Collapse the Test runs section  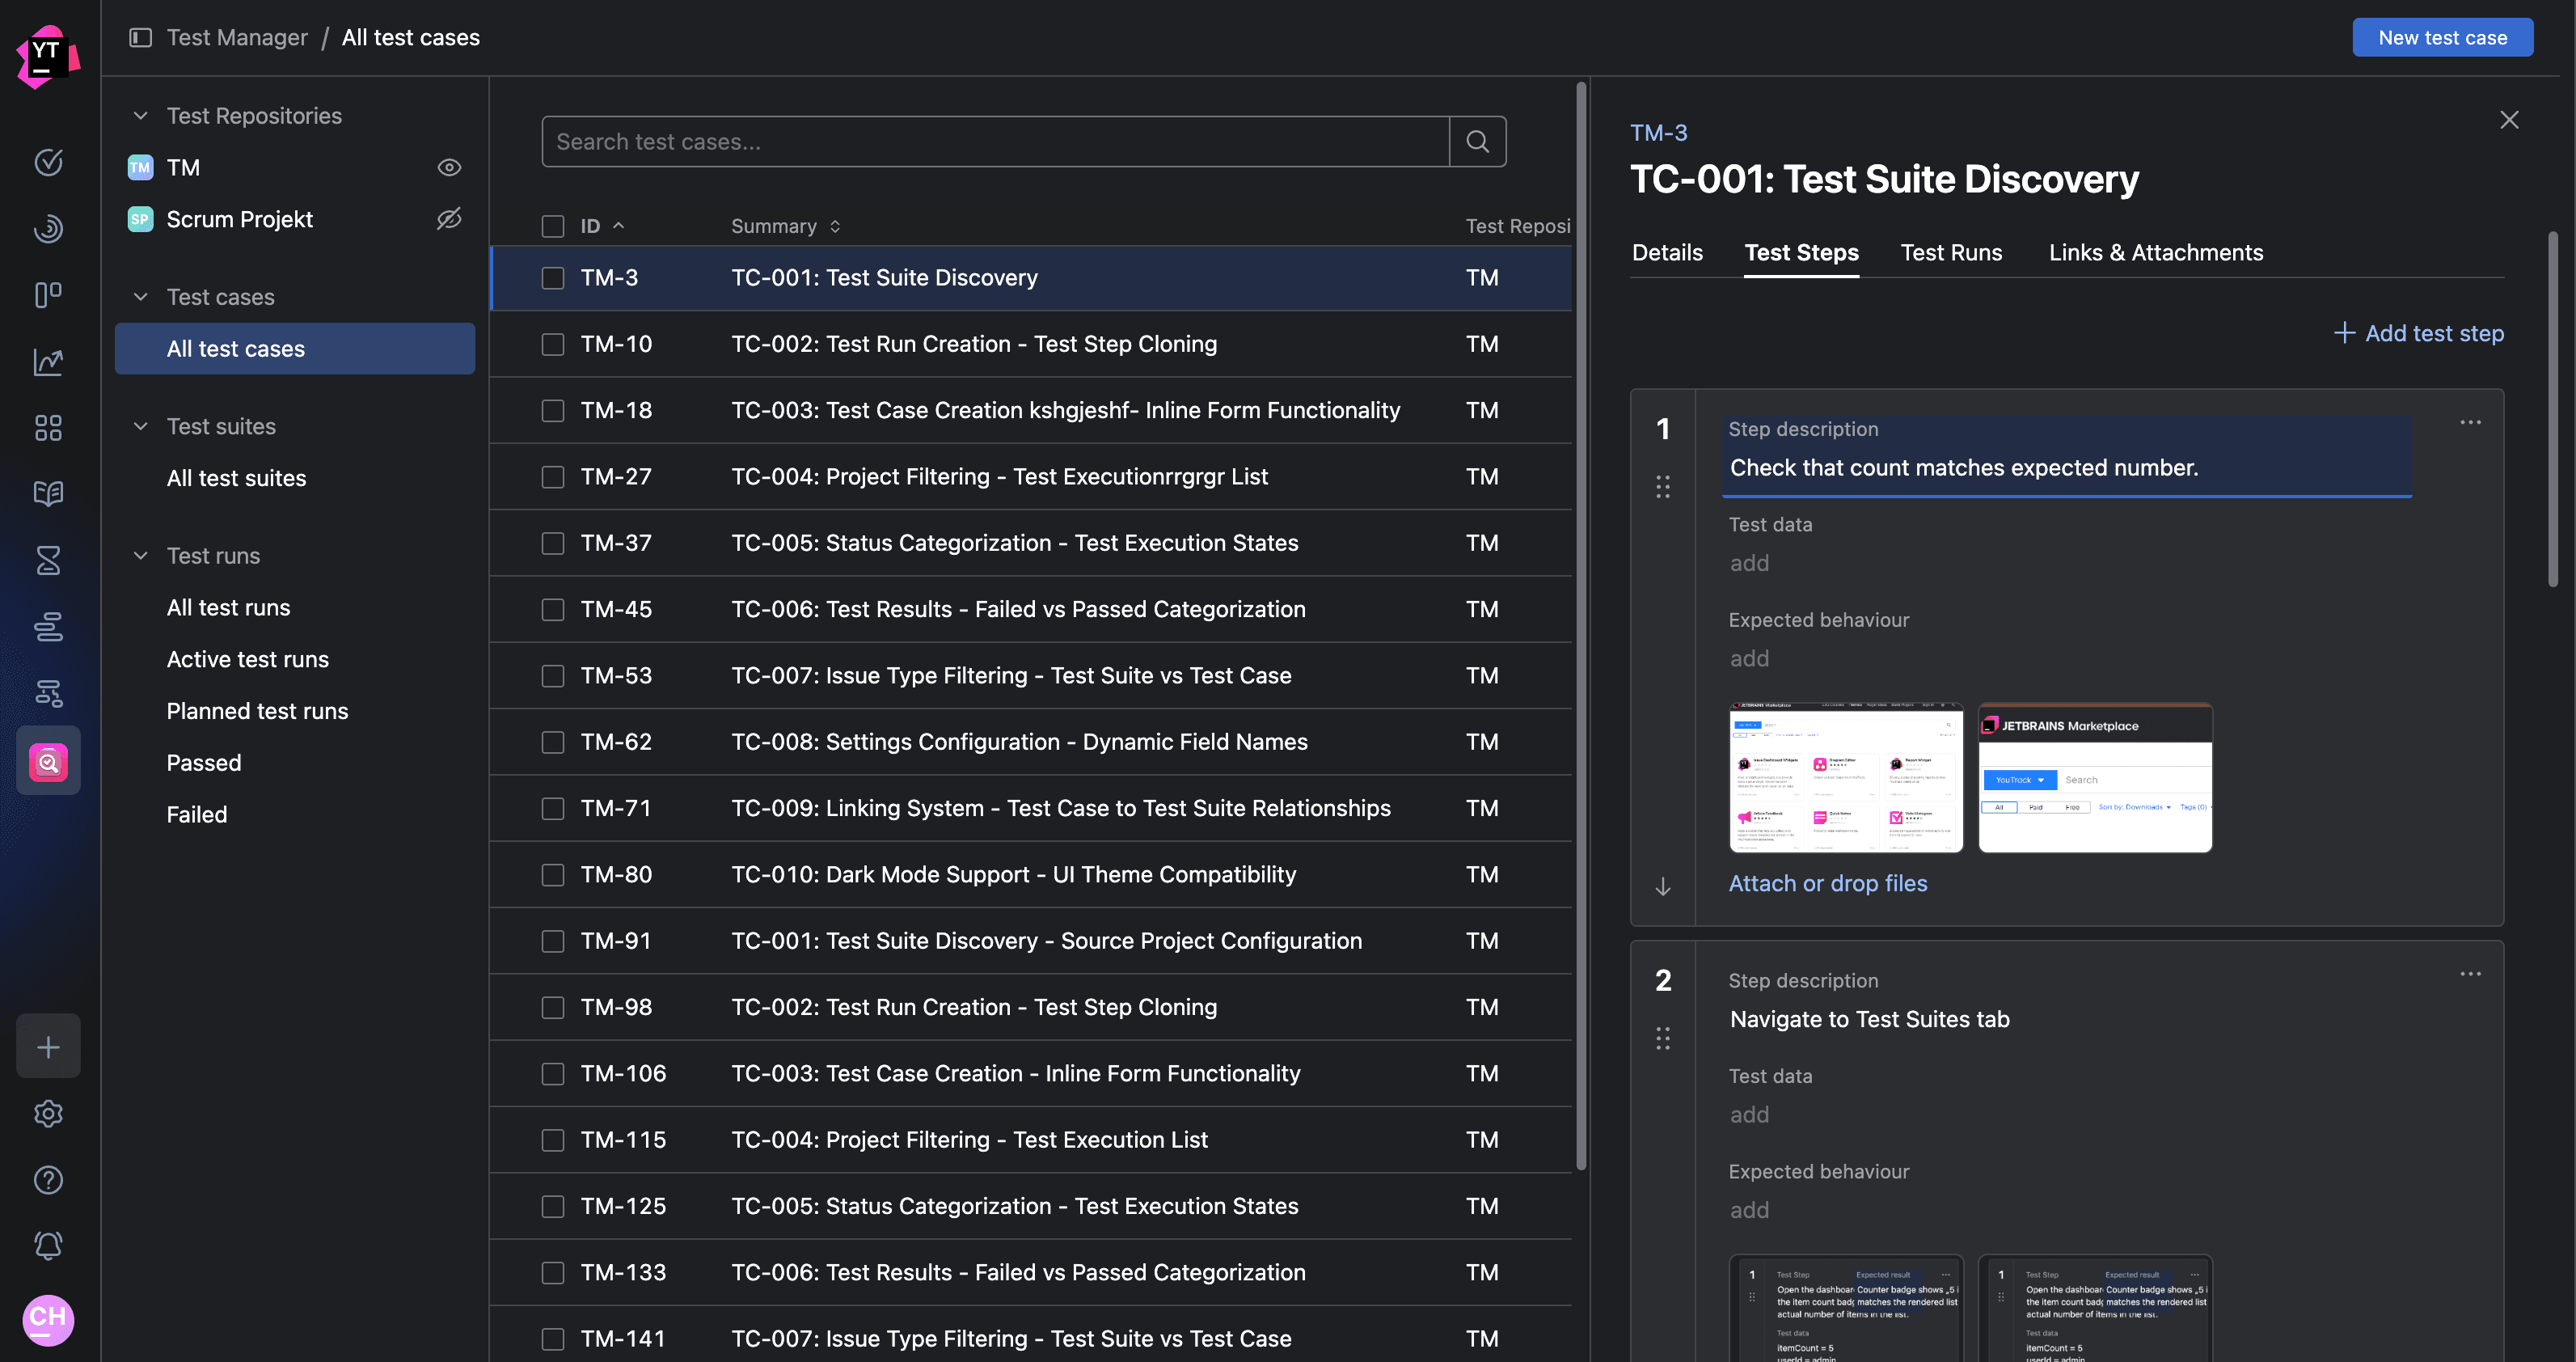pyautogui.click(x=141, y=556)
